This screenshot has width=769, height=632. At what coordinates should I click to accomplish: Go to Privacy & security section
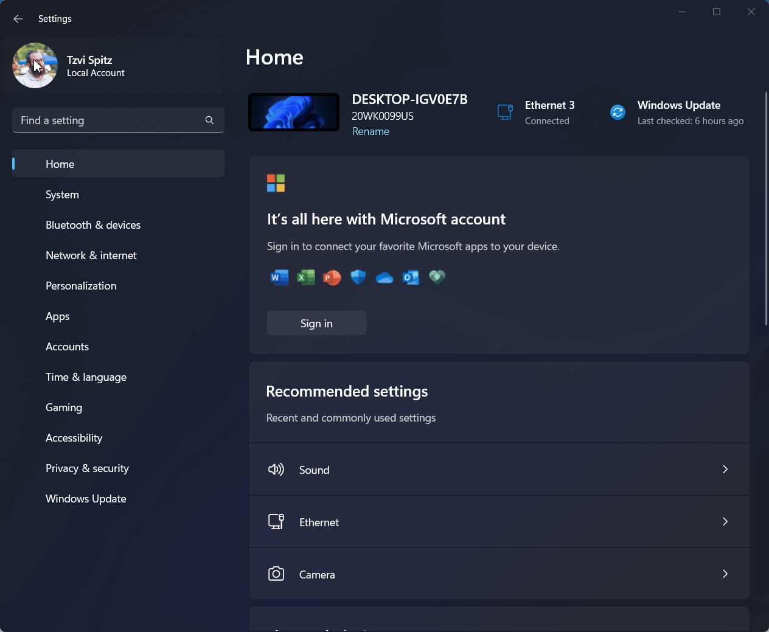click(87, 468)
